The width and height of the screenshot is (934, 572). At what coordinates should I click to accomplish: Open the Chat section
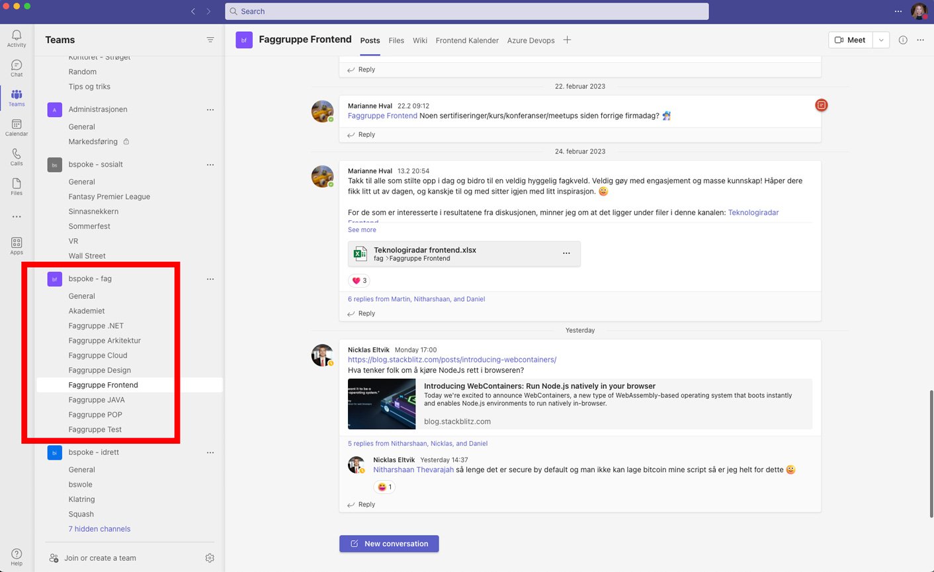17,68
